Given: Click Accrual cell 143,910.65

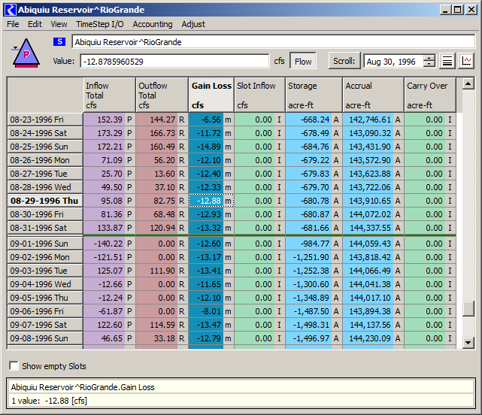Looking at the screenshot, I should pyautogui.click(x=373, y=201).
